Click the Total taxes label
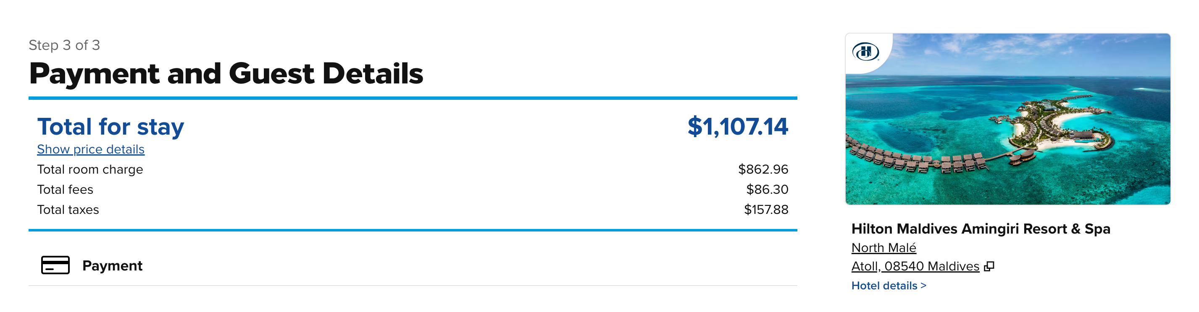 (68, 209)
